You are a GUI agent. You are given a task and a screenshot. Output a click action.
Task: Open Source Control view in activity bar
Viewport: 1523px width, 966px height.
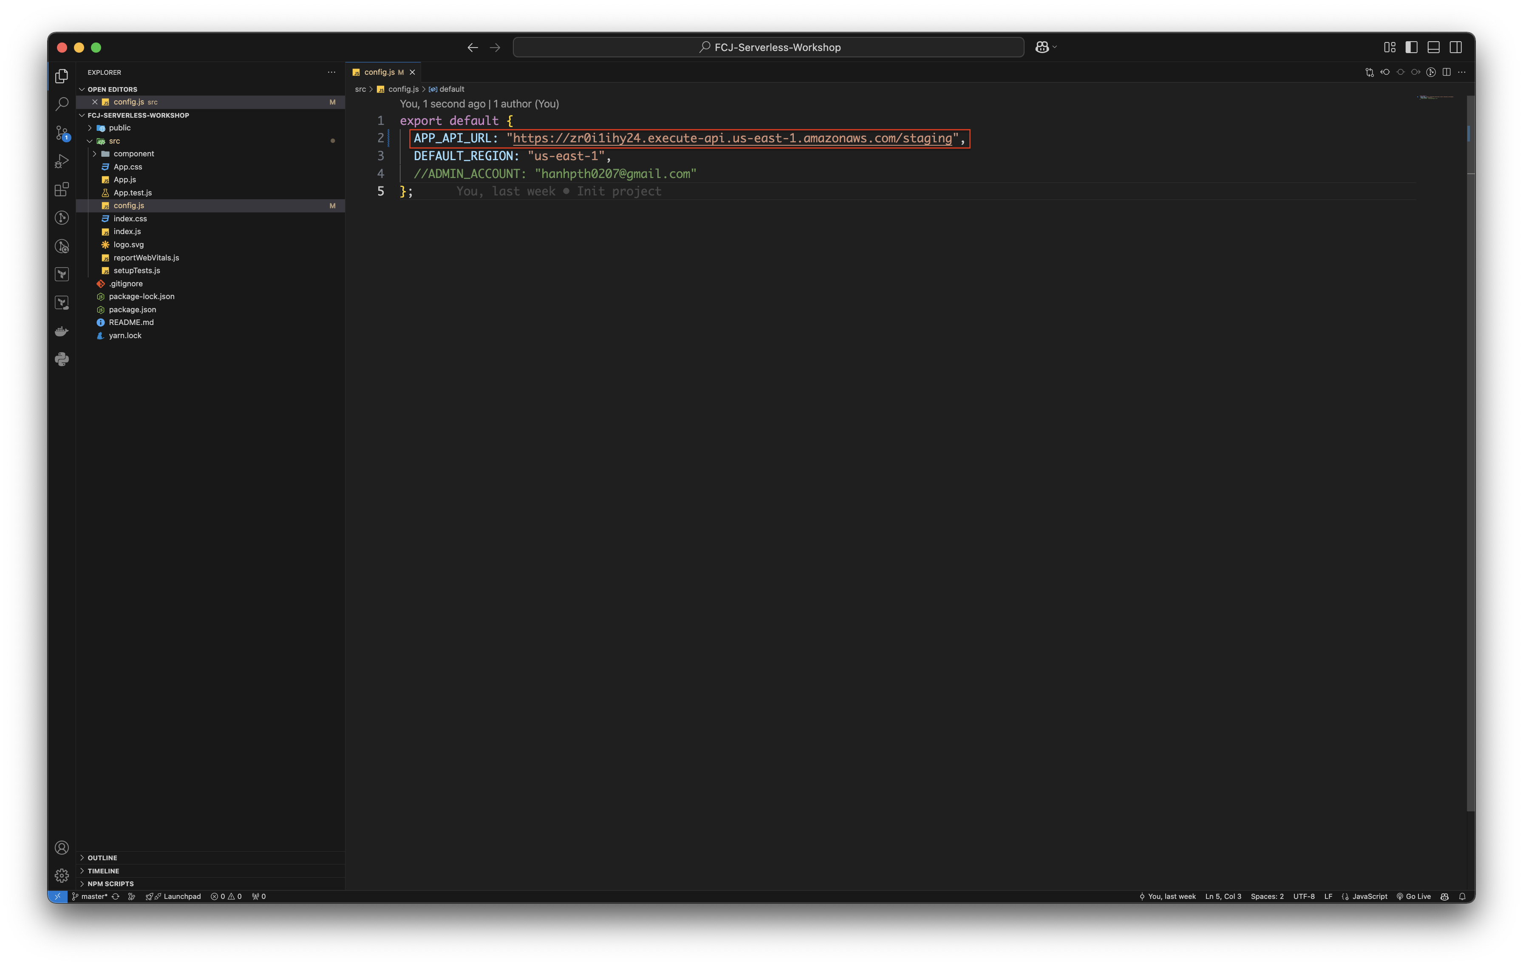click(61, 133)
